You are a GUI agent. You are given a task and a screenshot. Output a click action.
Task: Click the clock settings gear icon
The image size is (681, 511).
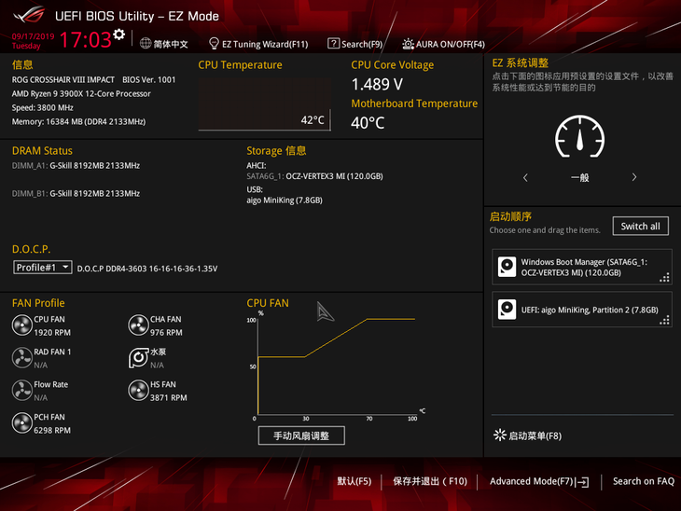[x=119, y=35]
